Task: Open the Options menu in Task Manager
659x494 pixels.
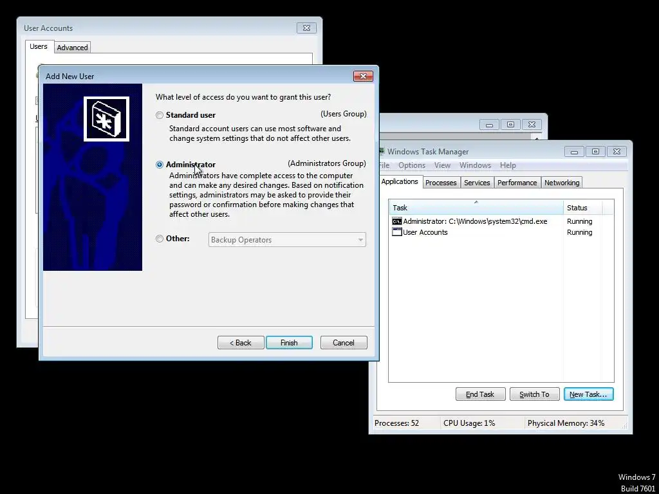Action: pyautogui.click(x=412, y=165)
